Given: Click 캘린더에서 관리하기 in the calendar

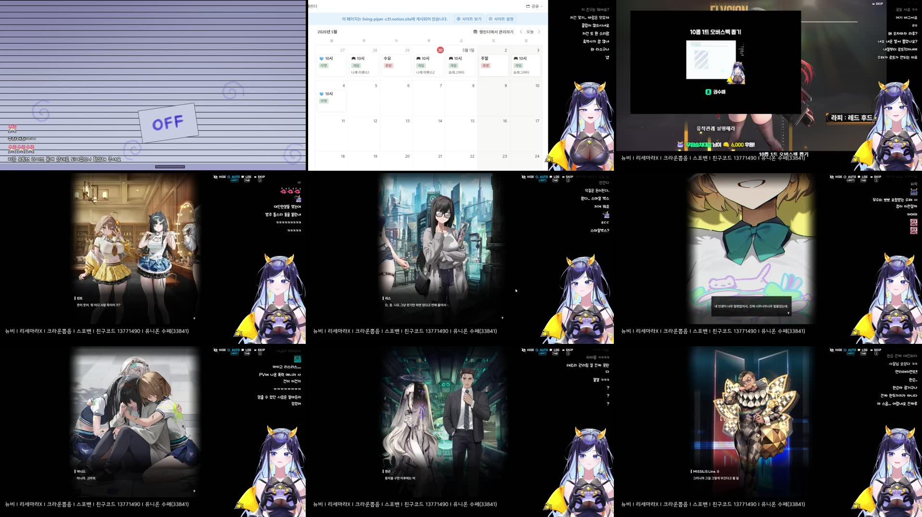Looking at the screenshot, I should [x=493, y=32].
